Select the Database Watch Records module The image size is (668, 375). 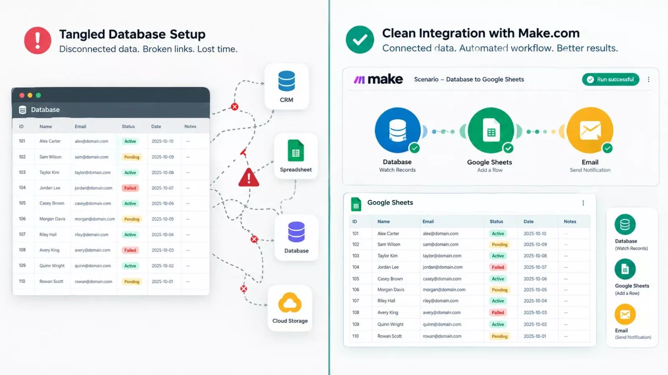coord(397,130)
